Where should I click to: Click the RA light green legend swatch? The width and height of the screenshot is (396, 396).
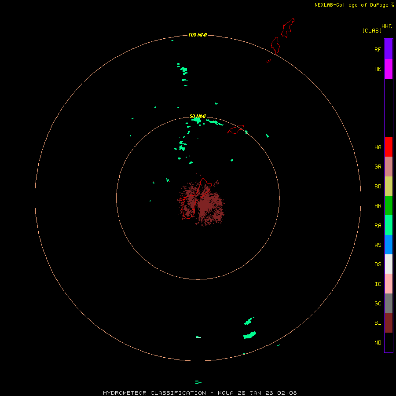click(x=389, y=225)
